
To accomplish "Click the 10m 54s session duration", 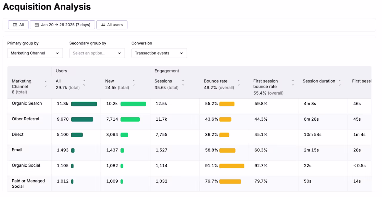I will (x=312, y=135).
